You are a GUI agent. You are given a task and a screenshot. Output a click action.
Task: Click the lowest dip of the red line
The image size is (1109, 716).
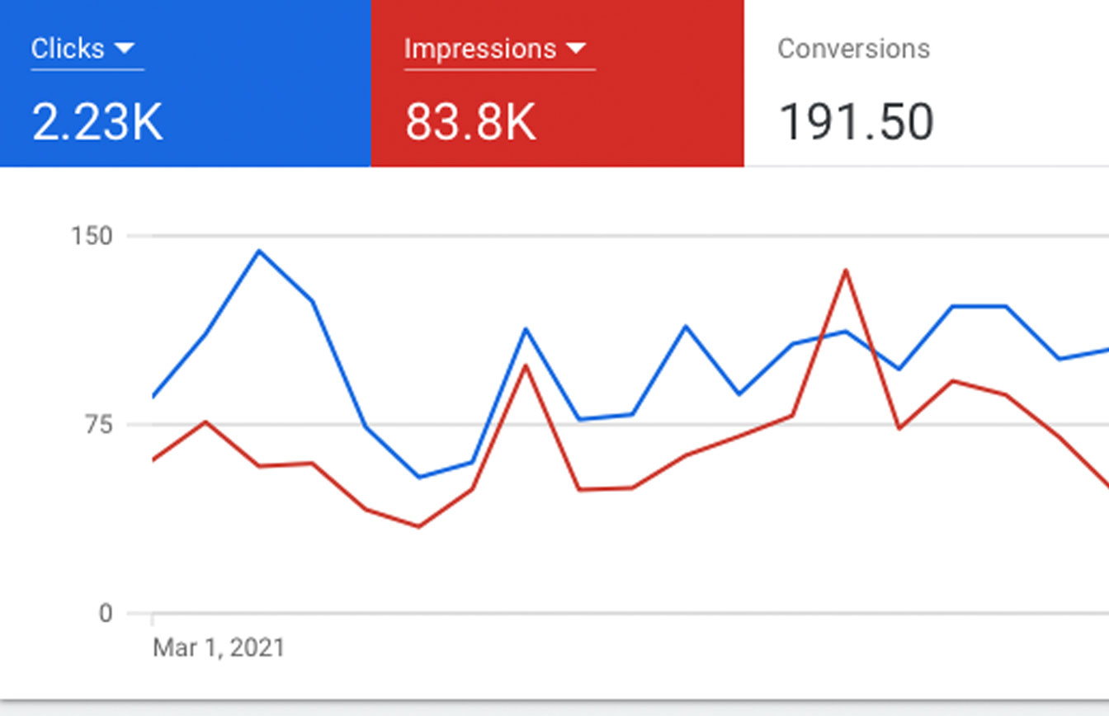(419, 526)
